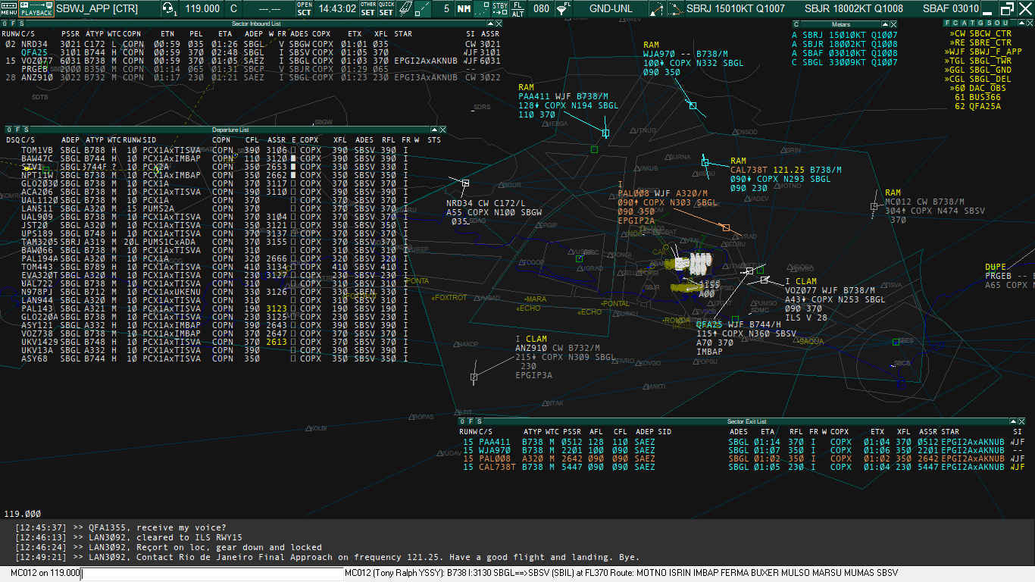Image resolution: width=1035 pixels, height=582 pixels.
Task: Click F button in Sector Exit List header
Action: tap(471, 421)
